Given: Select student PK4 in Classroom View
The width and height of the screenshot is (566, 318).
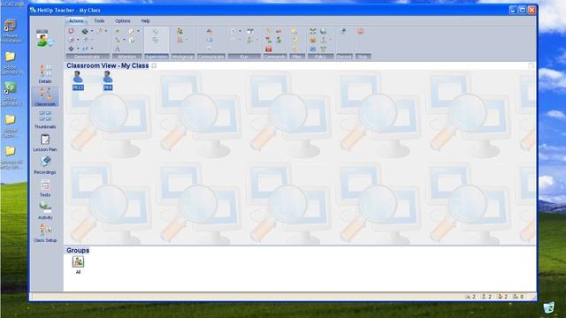Looking at the screenshot, I should click(x=108, y=80).
